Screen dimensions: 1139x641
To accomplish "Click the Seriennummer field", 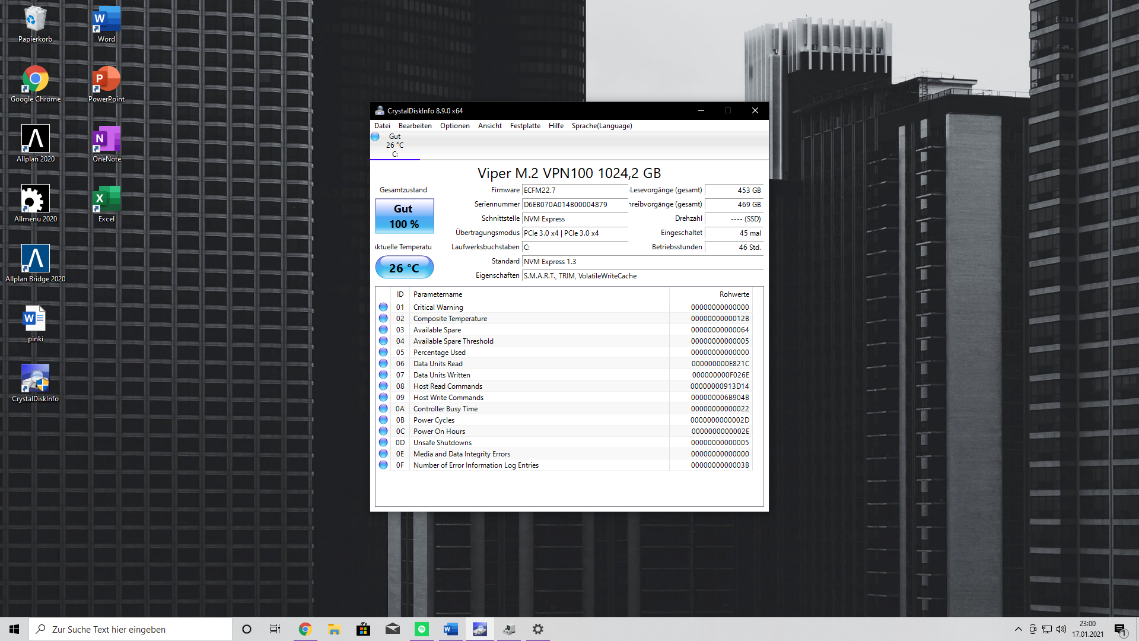I will click(x=574, y=205).
